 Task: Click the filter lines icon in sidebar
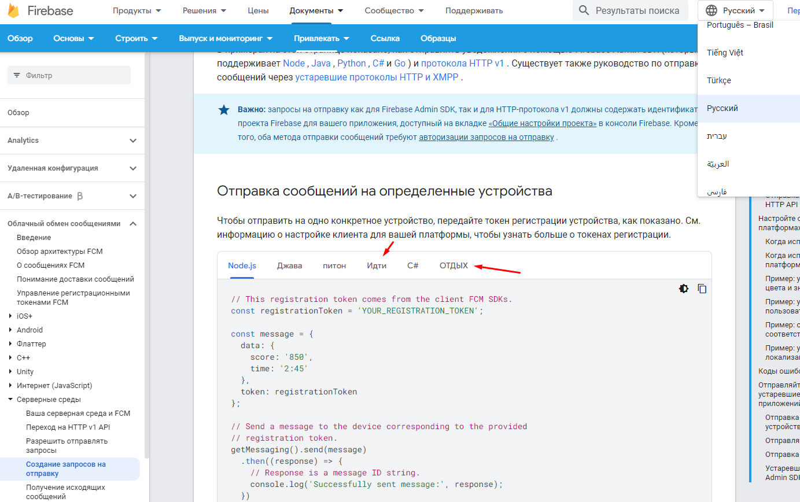(16, 75)
